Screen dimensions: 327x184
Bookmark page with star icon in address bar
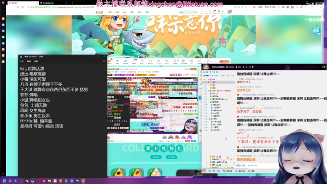point(29,7)
